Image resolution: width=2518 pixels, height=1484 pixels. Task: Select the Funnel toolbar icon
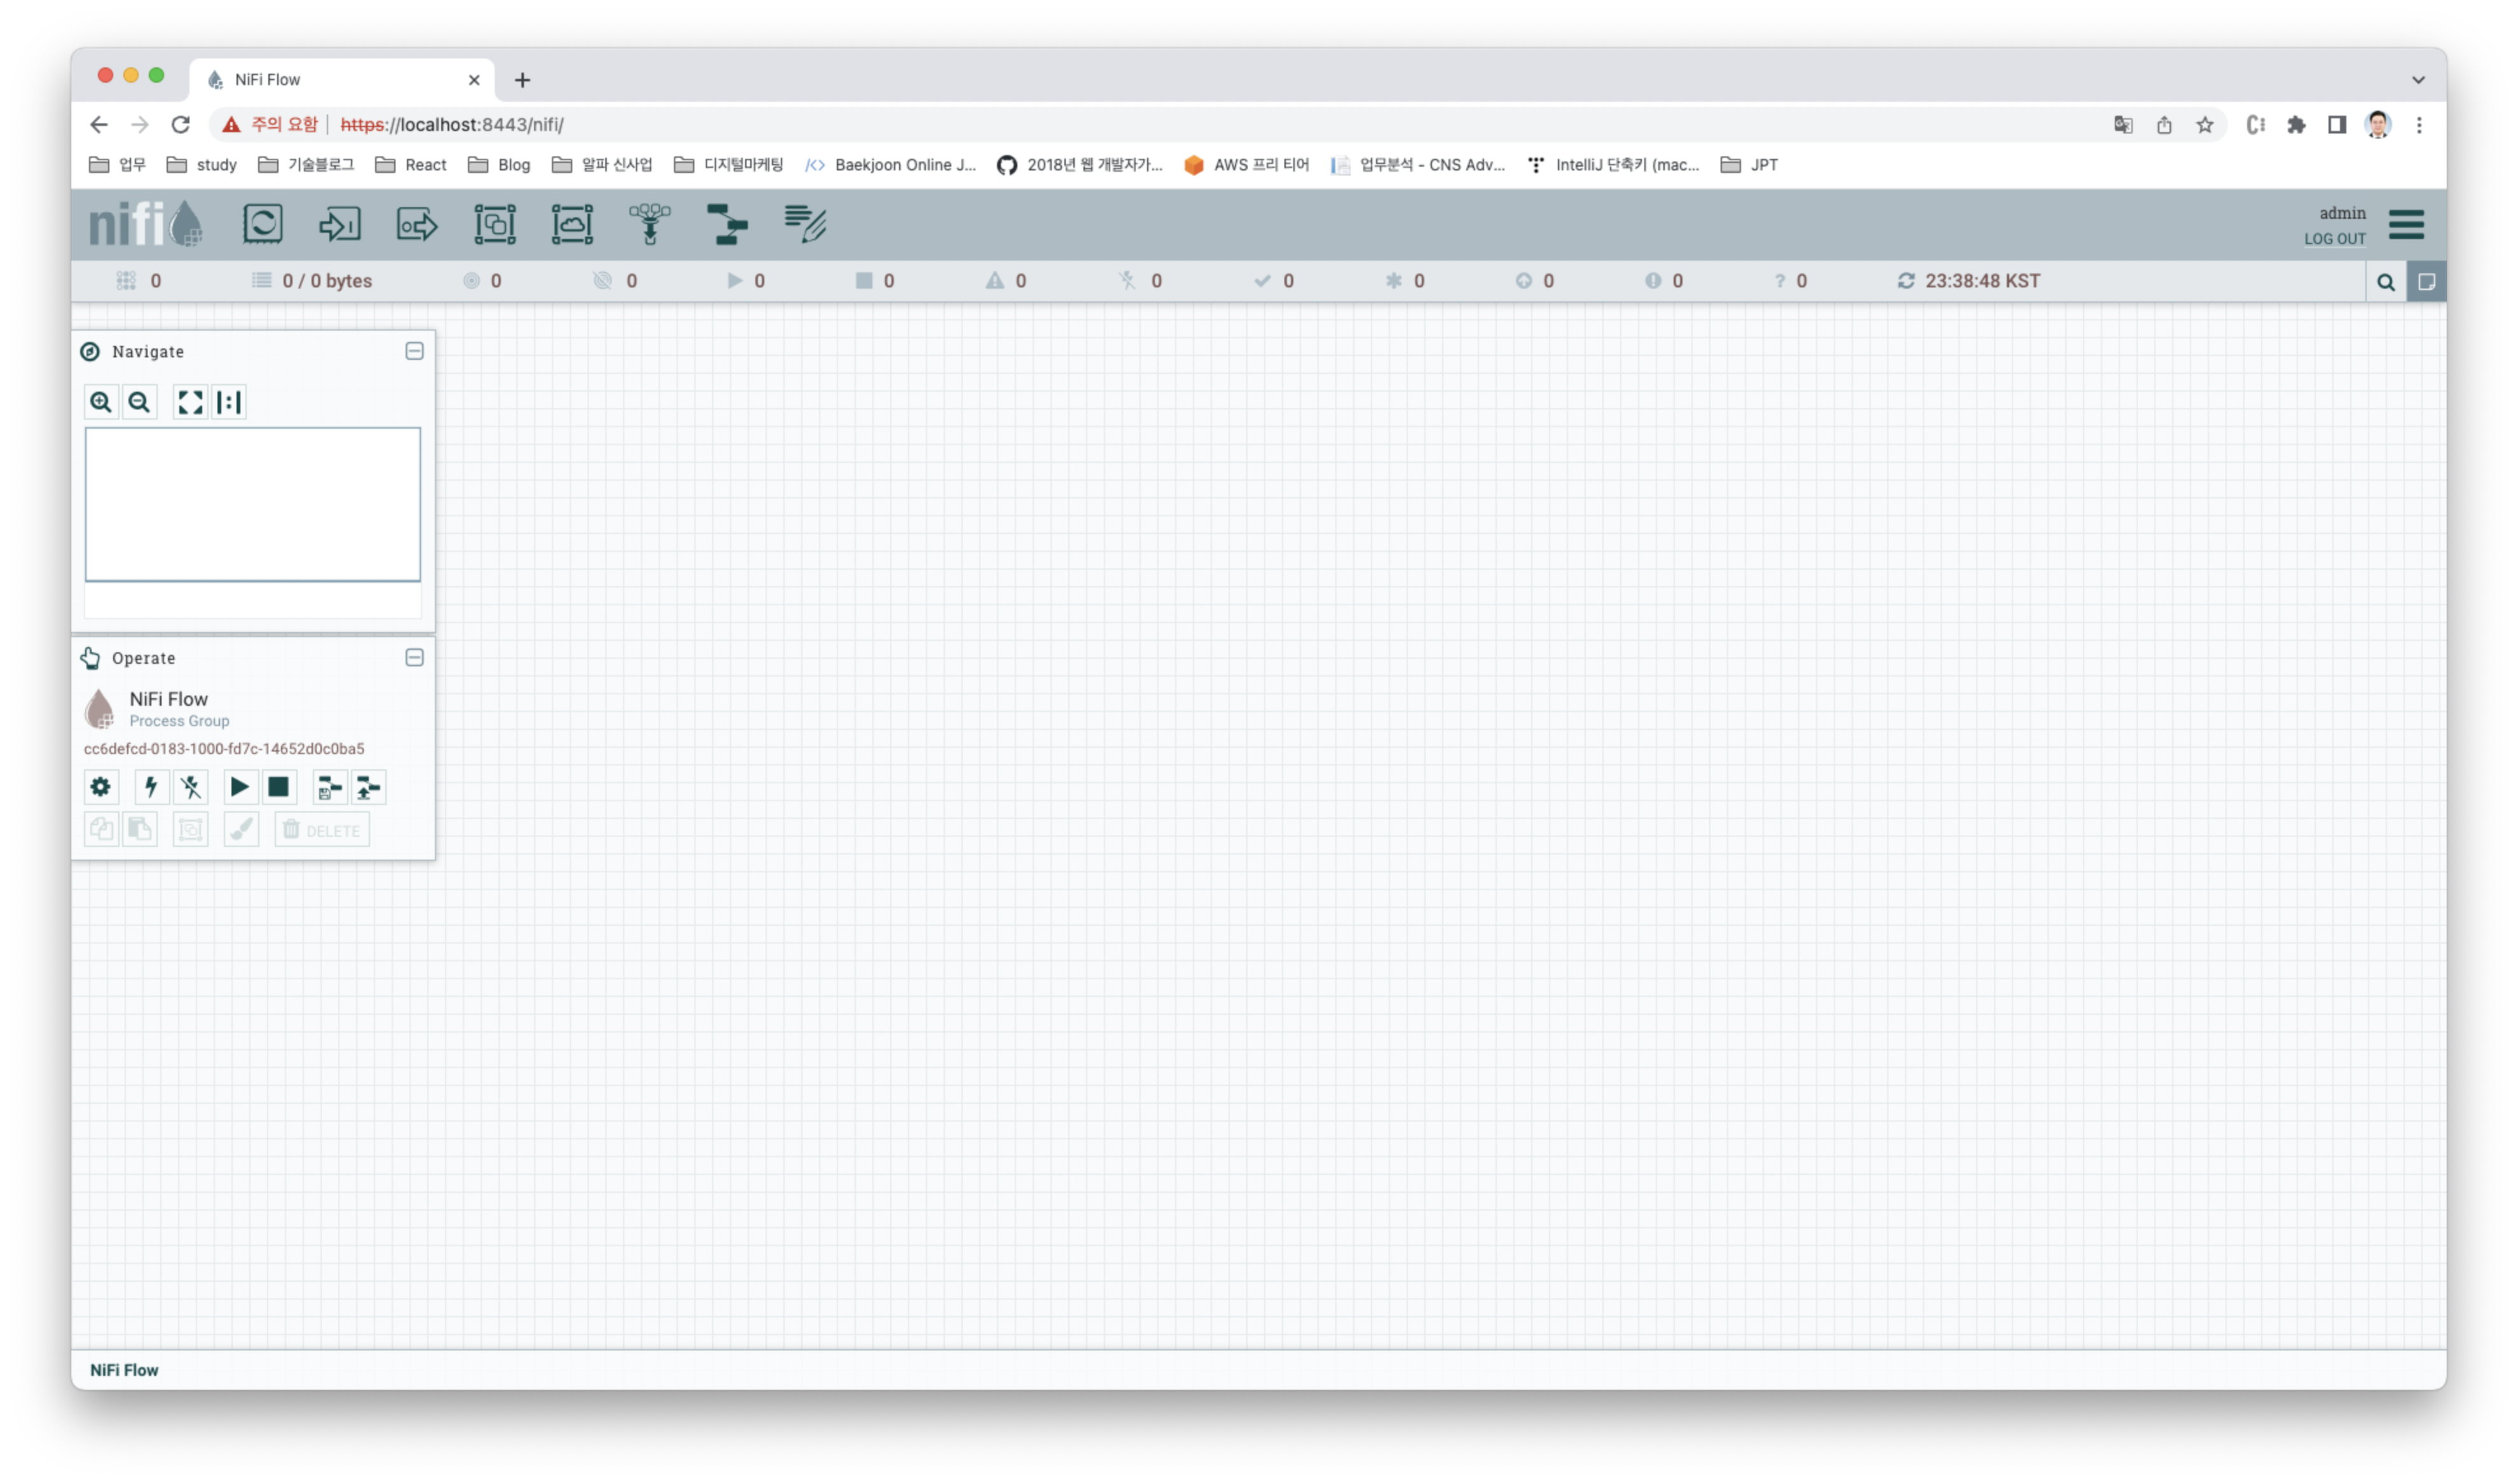point(650,224)
